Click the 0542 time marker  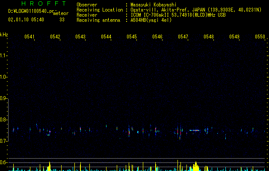[x=55, y=37]
